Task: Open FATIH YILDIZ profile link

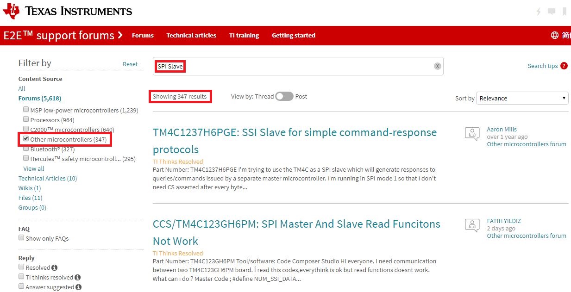Action: click(504, 221)
